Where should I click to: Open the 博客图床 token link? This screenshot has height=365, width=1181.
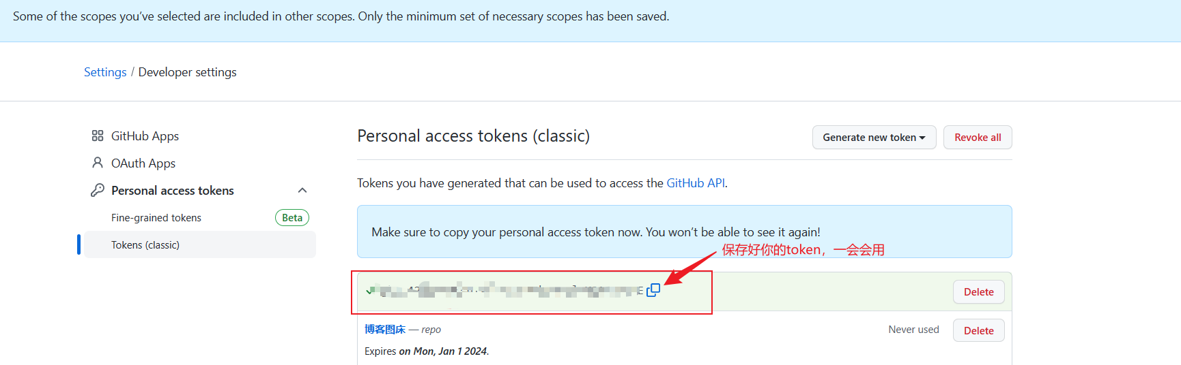coord(385,330)
